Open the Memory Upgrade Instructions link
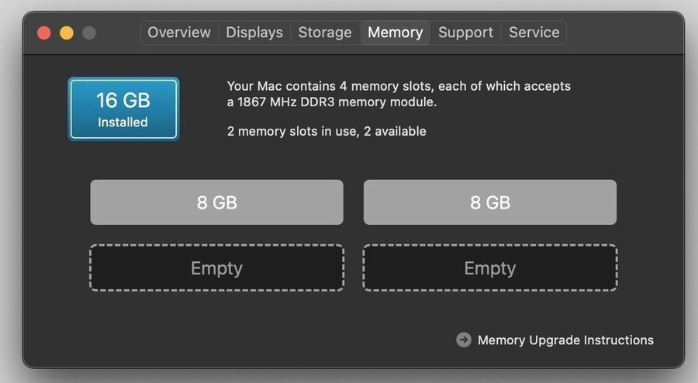 pos(565,340)
